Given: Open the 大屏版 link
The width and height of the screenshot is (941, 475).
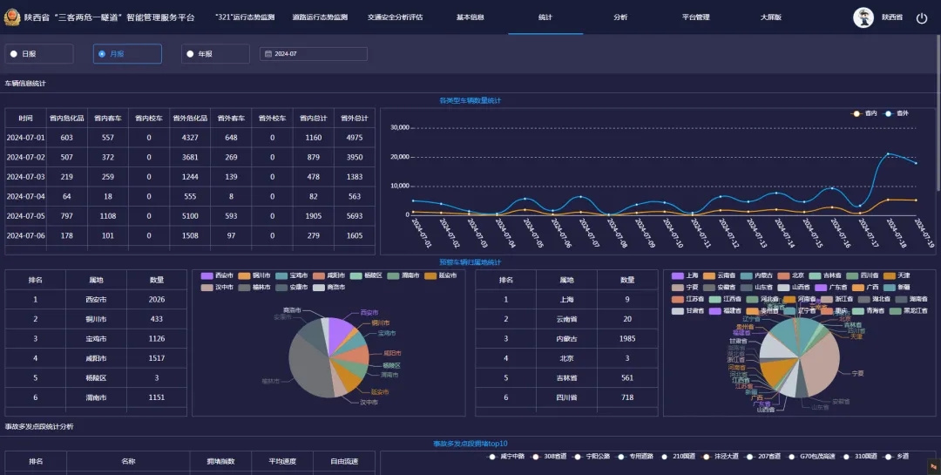Looking at the screenshot, I should 770,17.
